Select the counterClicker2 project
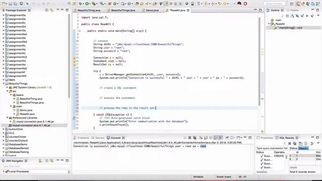The height and width of the screenshot is (181, 322). pos(18,141)
